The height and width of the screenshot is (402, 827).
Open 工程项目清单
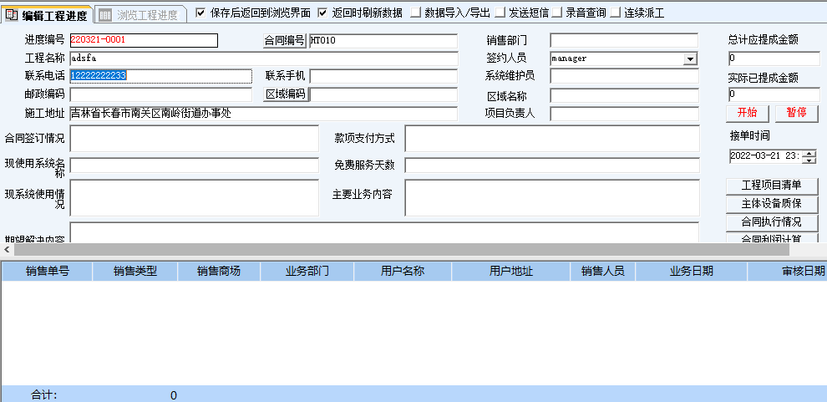coord(771,186)
